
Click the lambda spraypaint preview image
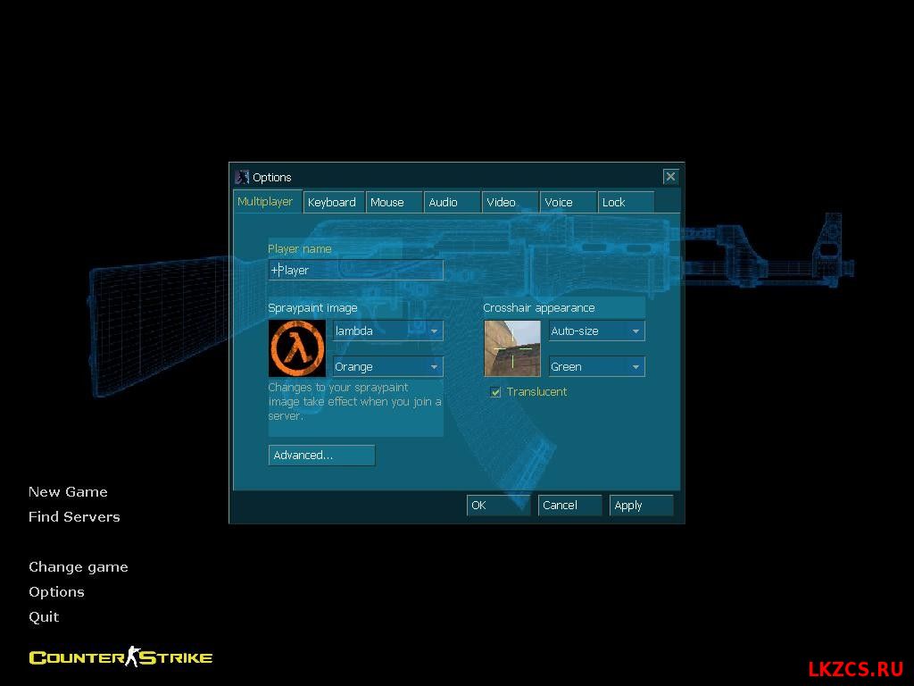click(297, 348)
